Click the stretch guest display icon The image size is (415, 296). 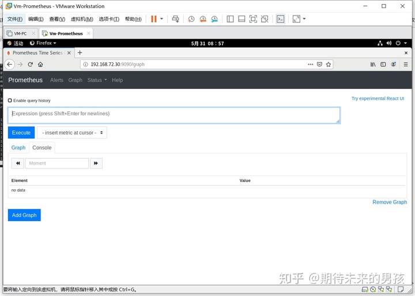tap(296, 19)
